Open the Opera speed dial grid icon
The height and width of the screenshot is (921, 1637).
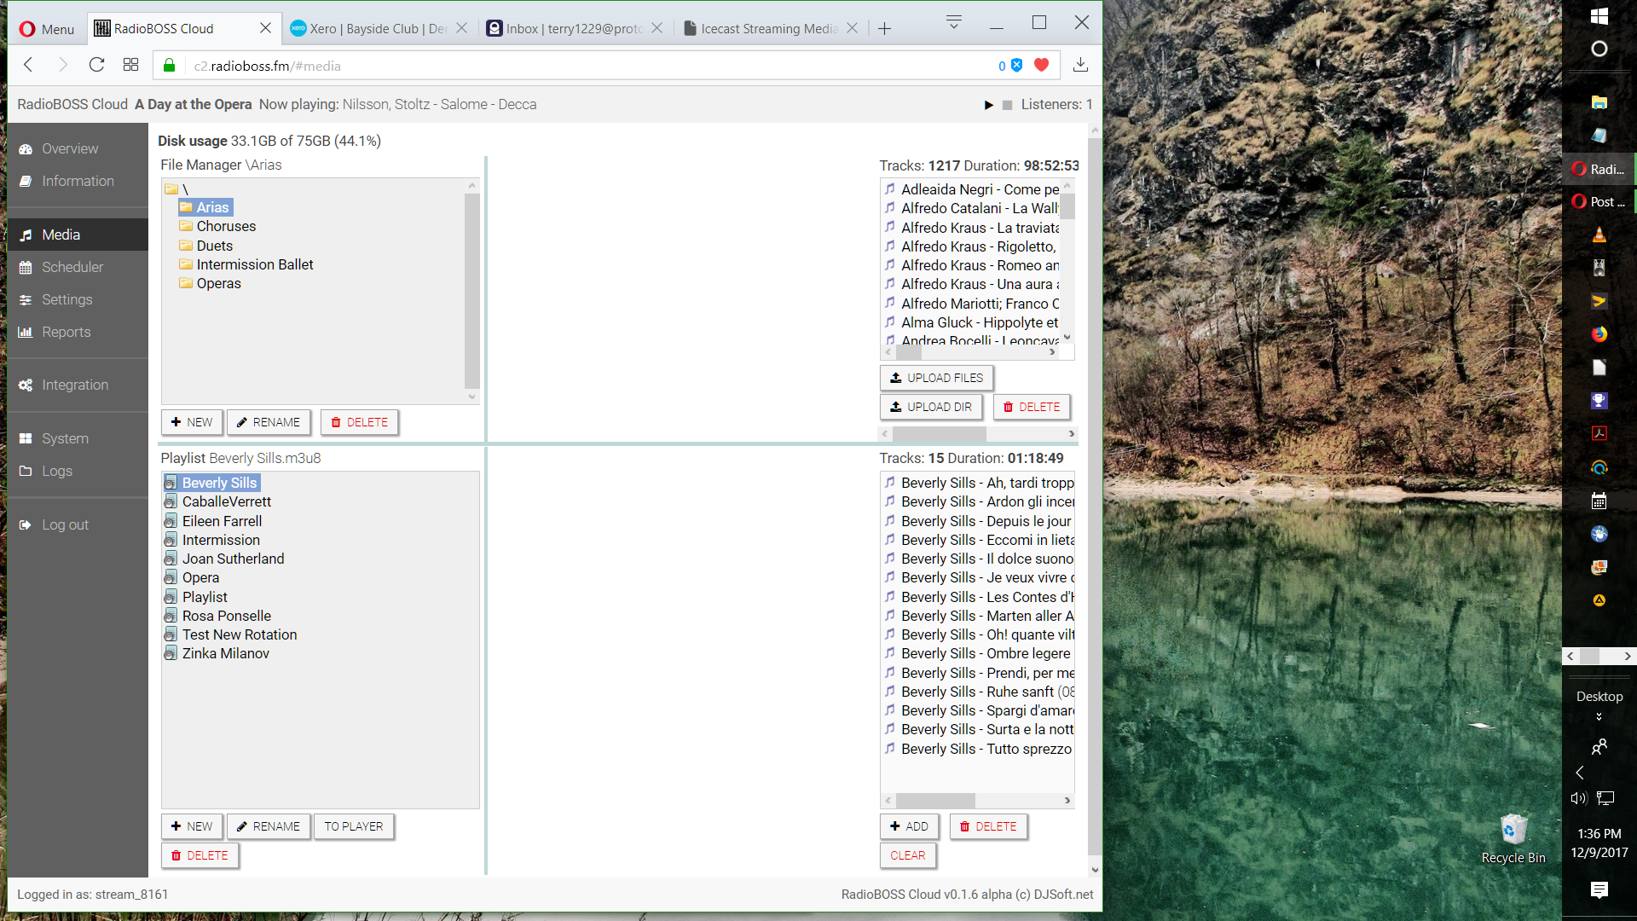pyautogui.click(x=130, y=65)
